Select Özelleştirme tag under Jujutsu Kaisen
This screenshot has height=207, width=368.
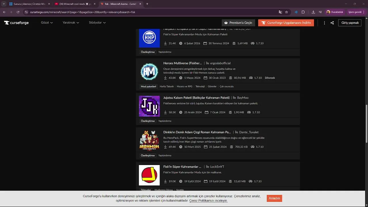point(148,121)
